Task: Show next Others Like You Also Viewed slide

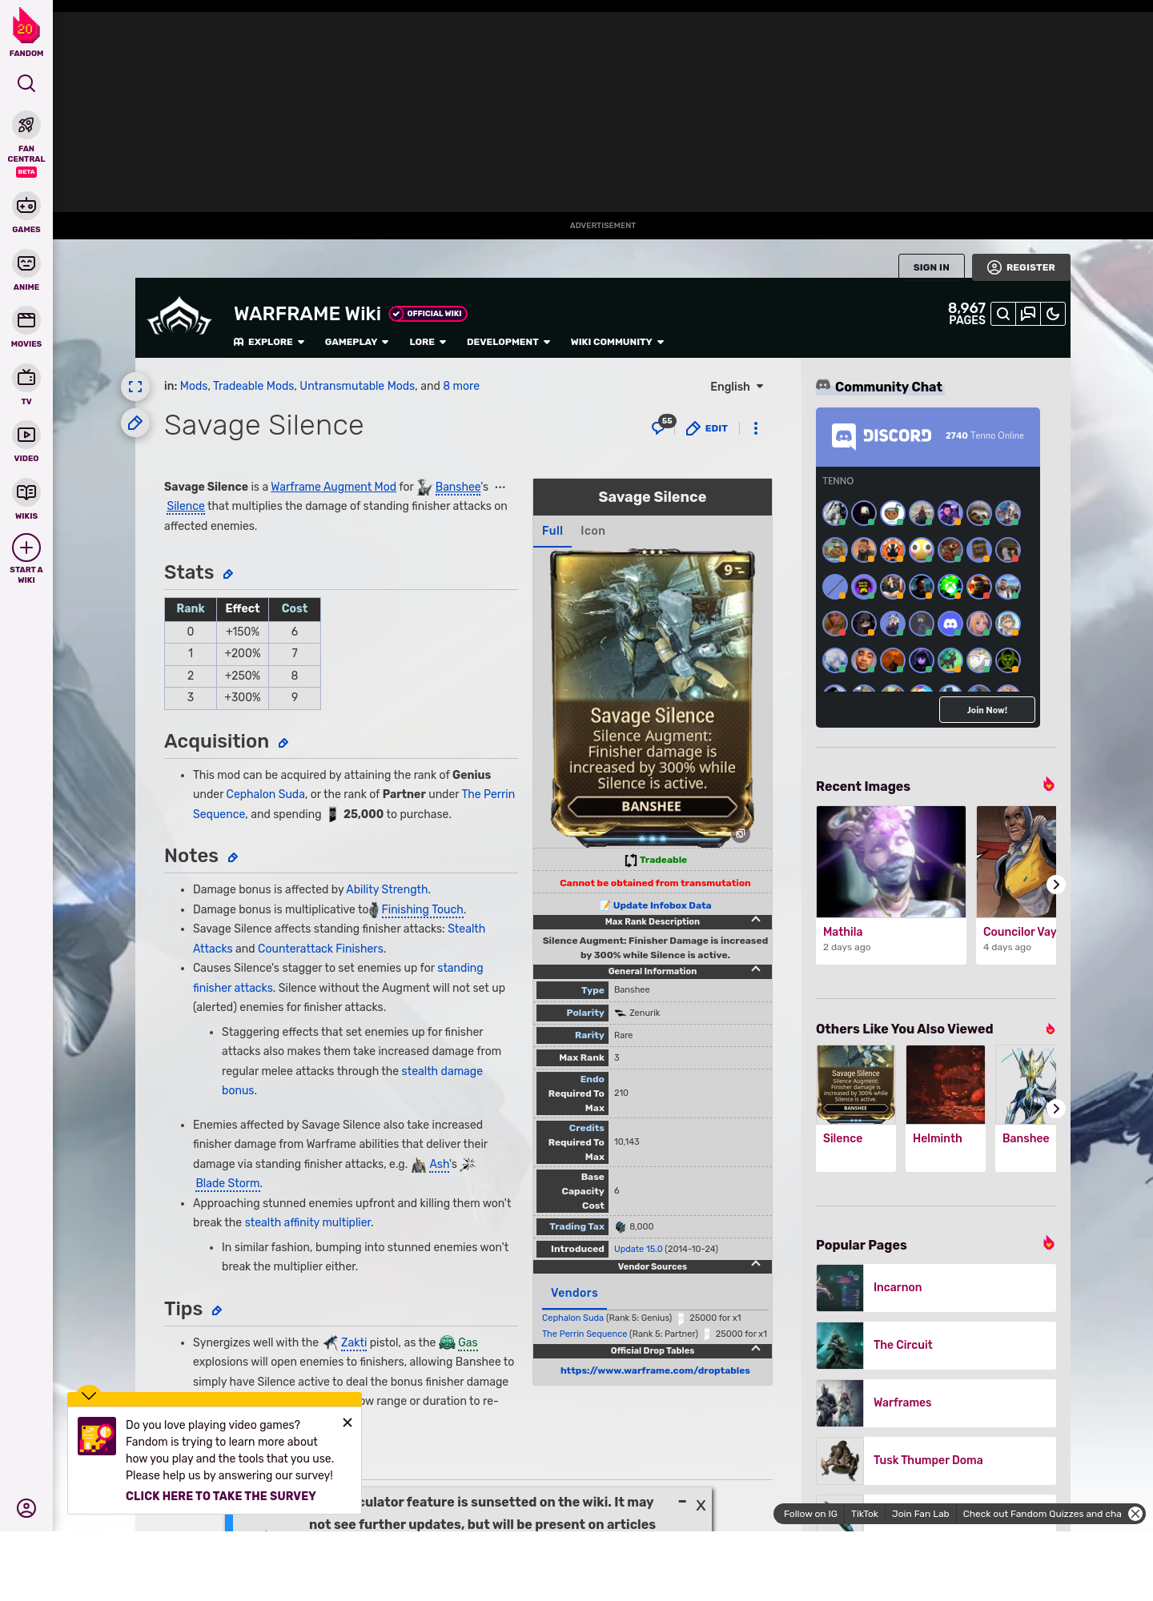Action: click(1056, 1109)
